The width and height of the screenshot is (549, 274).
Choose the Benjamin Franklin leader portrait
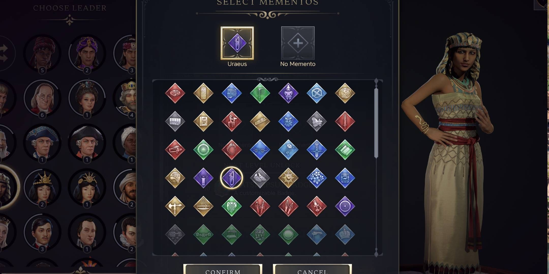click(42, 98)
